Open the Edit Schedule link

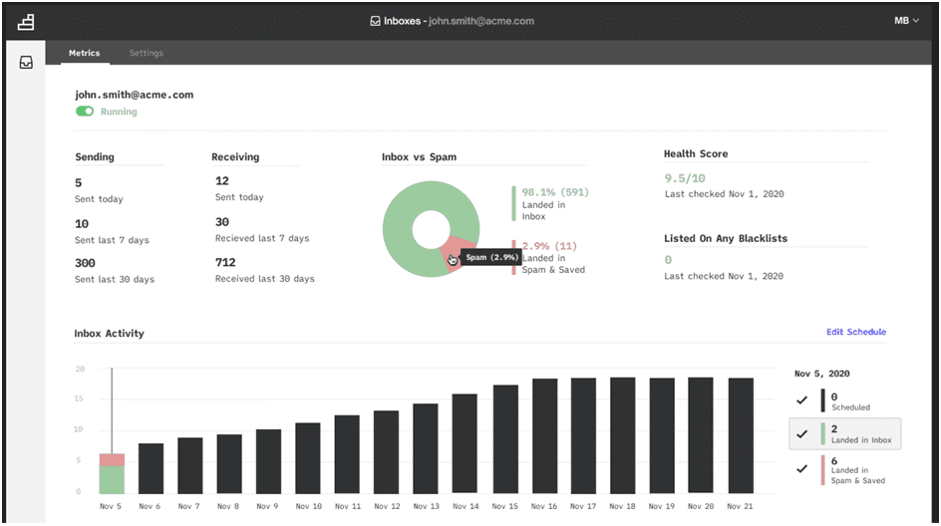tap(856, 332)
